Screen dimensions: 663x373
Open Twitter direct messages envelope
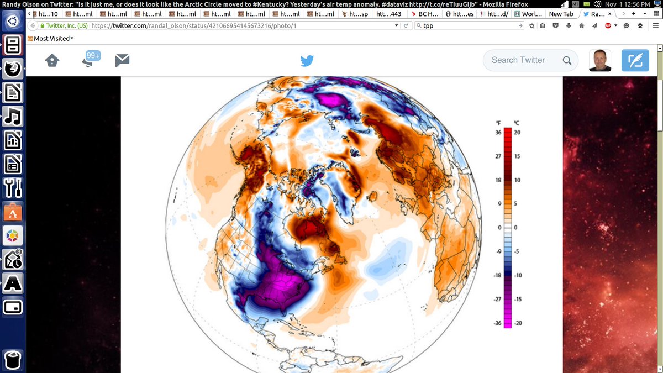tap(122, 60)
